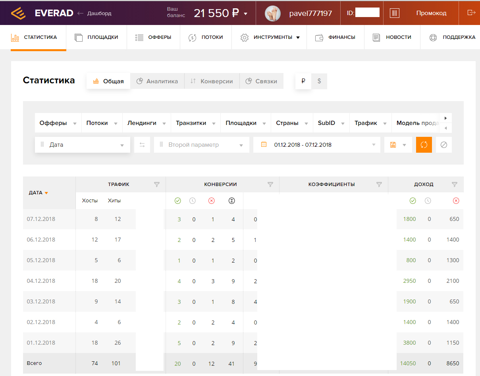
Task: Click the user avatar picture
Action: click(x=273, y=13)
